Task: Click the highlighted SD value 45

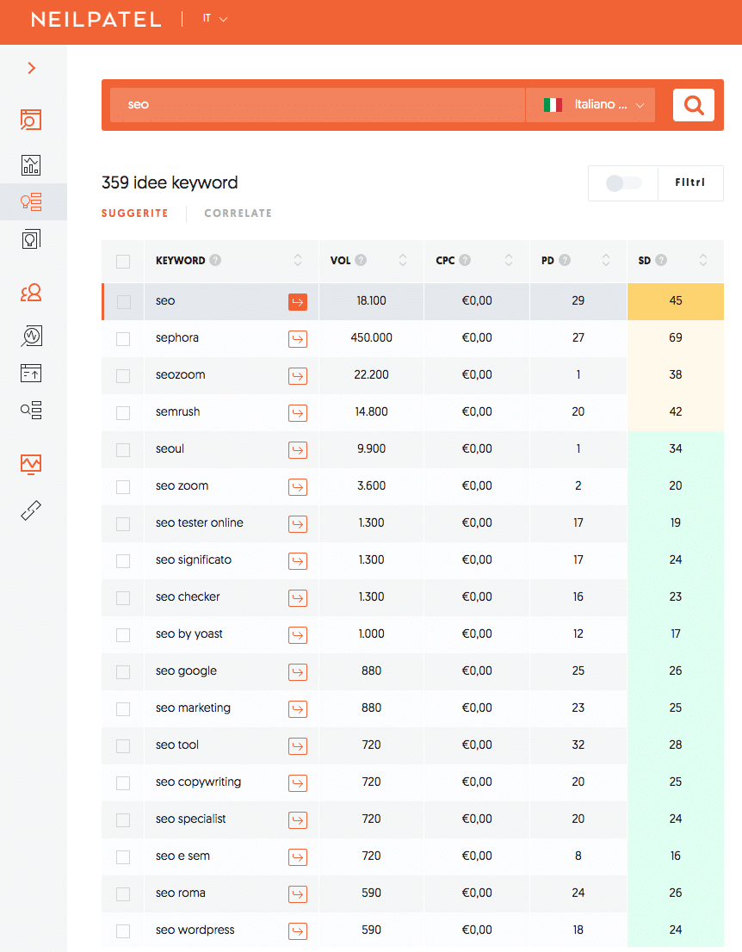Action: [675, 301]
